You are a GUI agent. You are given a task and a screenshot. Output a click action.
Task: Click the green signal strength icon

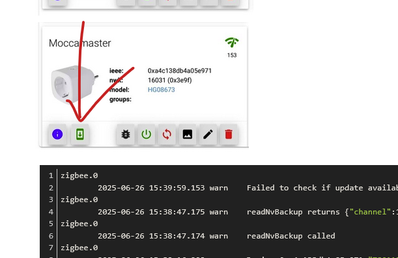232,42
